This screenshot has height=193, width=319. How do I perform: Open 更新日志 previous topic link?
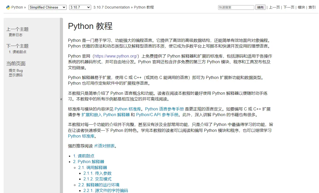[15, 35]
